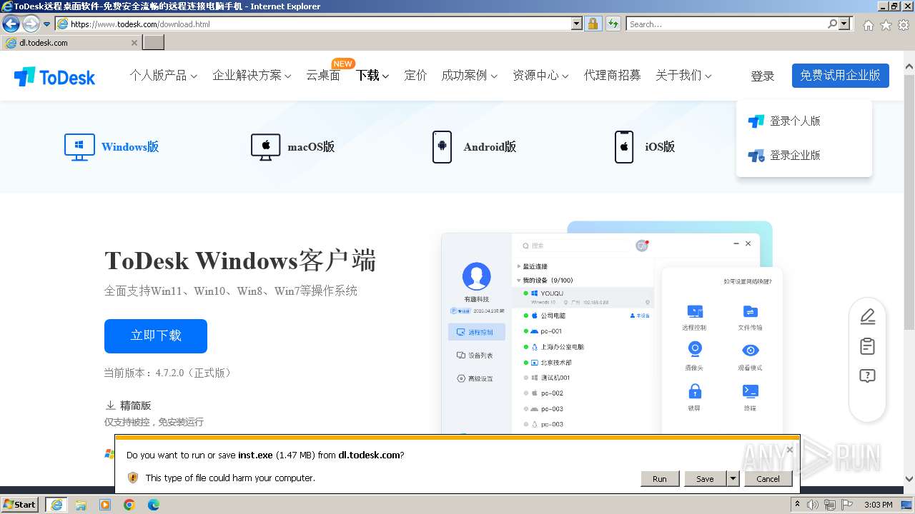Click the volume speaker tray icon
Image resolution: width=915 pixels, height=514 pixels.
(813, 505)
